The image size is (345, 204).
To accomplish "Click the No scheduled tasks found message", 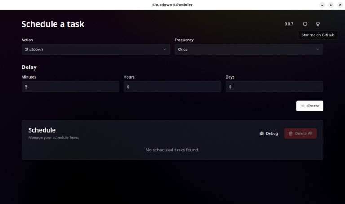I will pos(172,150).
